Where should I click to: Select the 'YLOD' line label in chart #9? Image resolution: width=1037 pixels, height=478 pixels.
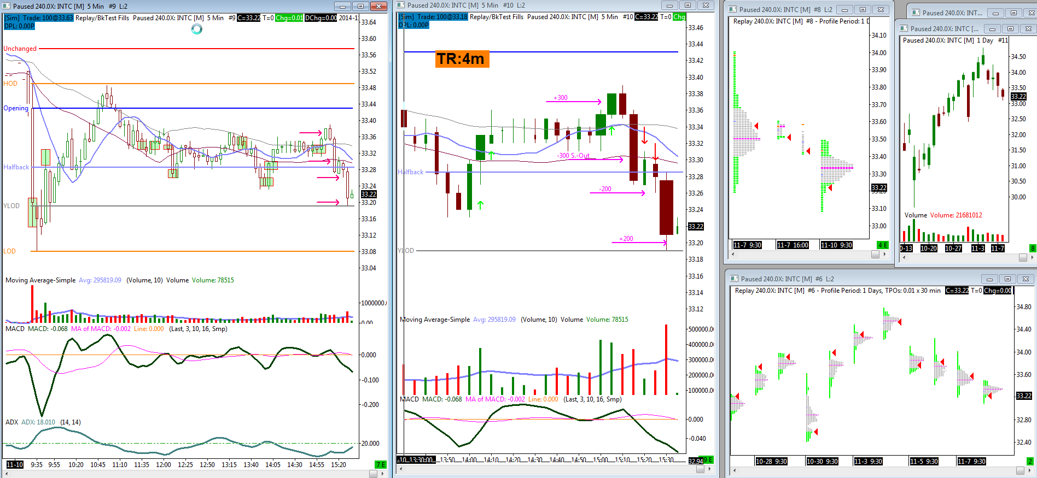pyautogui.click(x=11, y=206)
